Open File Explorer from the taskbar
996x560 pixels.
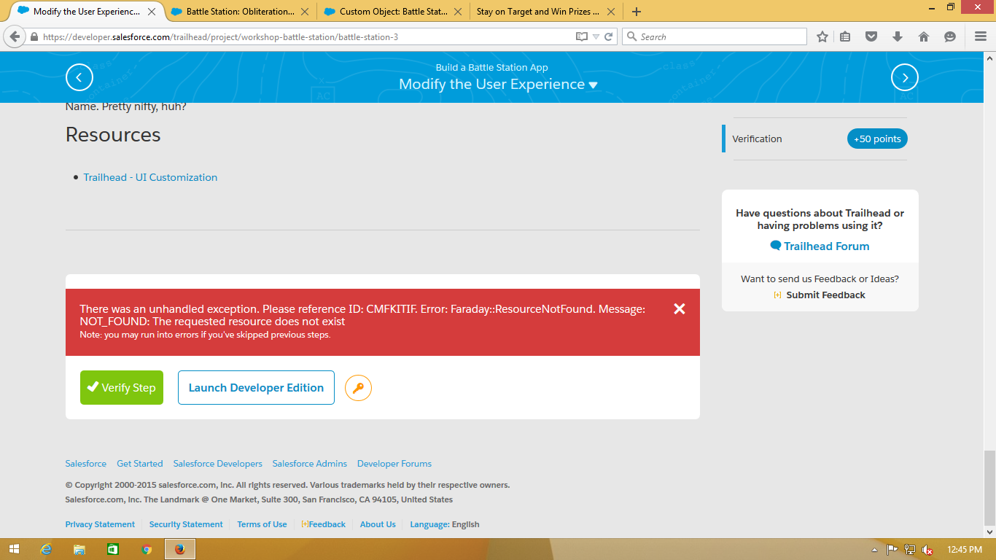79,549
